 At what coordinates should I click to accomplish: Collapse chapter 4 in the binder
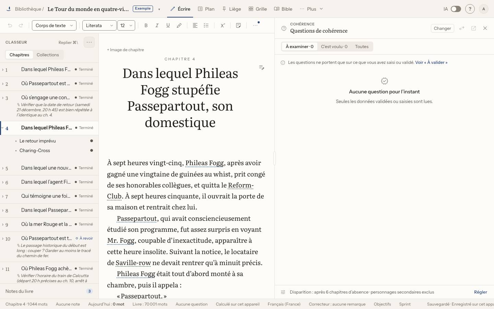(3, 128)
